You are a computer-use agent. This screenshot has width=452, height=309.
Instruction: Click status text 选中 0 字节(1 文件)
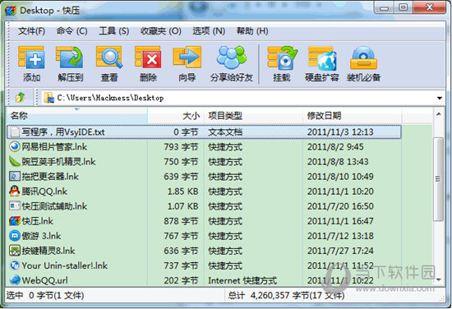pos(45,295)
